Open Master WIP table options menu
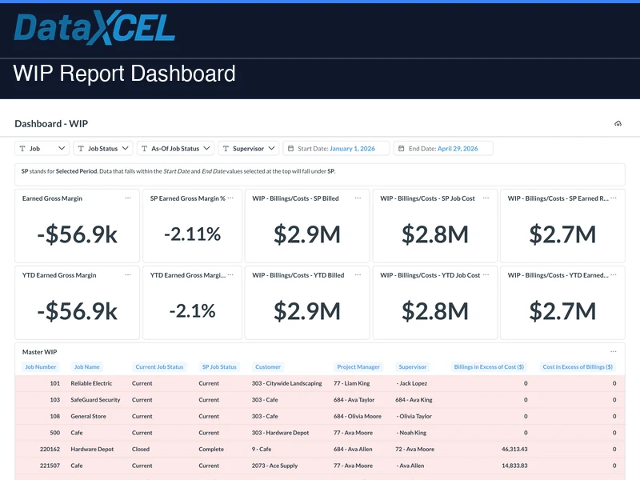The height and width of the screenshot is (480, 640). click(x=614, y=351)
